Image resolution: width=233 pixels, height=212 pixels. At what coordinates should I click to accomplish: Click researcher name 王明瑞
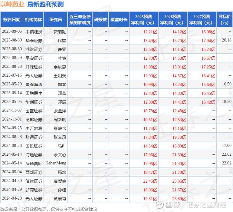coord(60,76)
